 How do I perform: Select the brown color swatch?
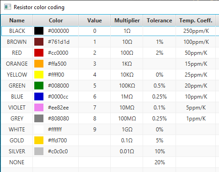coord(39,42)
